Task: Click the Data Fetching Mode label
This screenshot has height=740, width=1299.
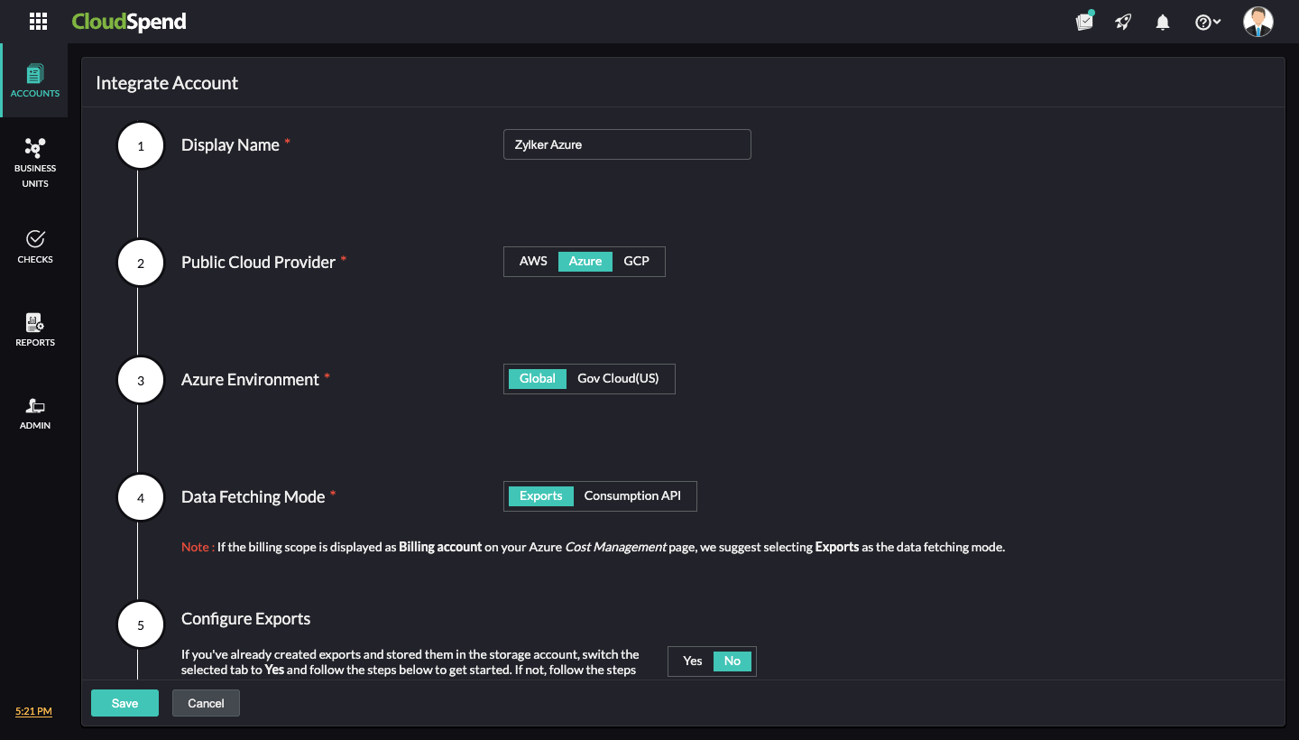Action: tap(253, 496)
